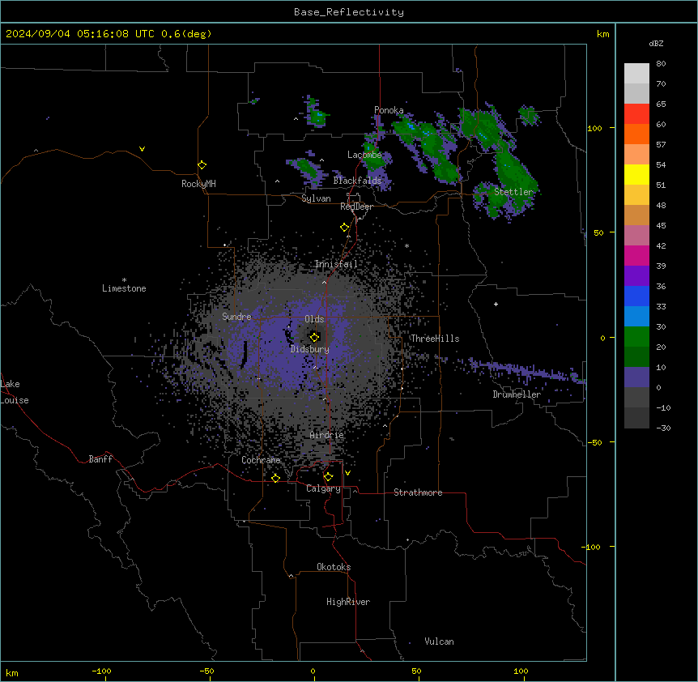698x682 pixels.
Task: Click the Blackfalds label
Action: tap(357, 181)
